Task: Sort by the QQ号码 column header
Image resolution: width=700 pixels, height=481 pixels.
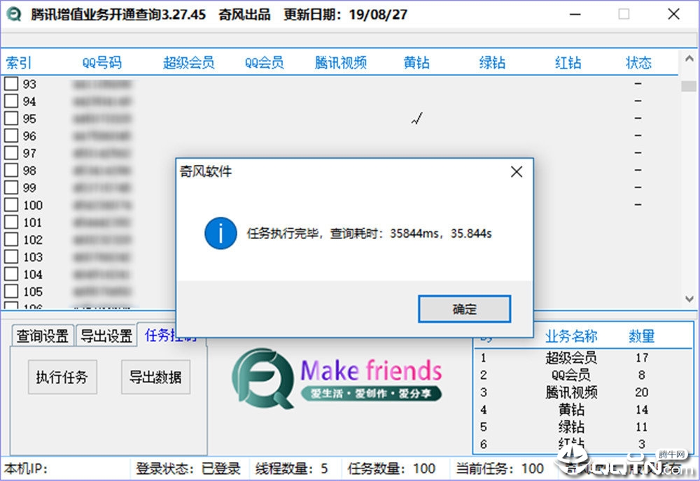Action: point(101,63)
